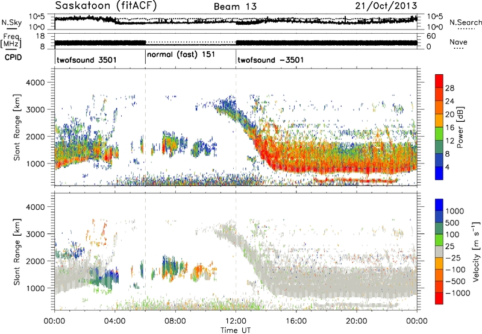Click the blue bottom of the power colorbar
The image size is (482, 334).
pos(439,173)
